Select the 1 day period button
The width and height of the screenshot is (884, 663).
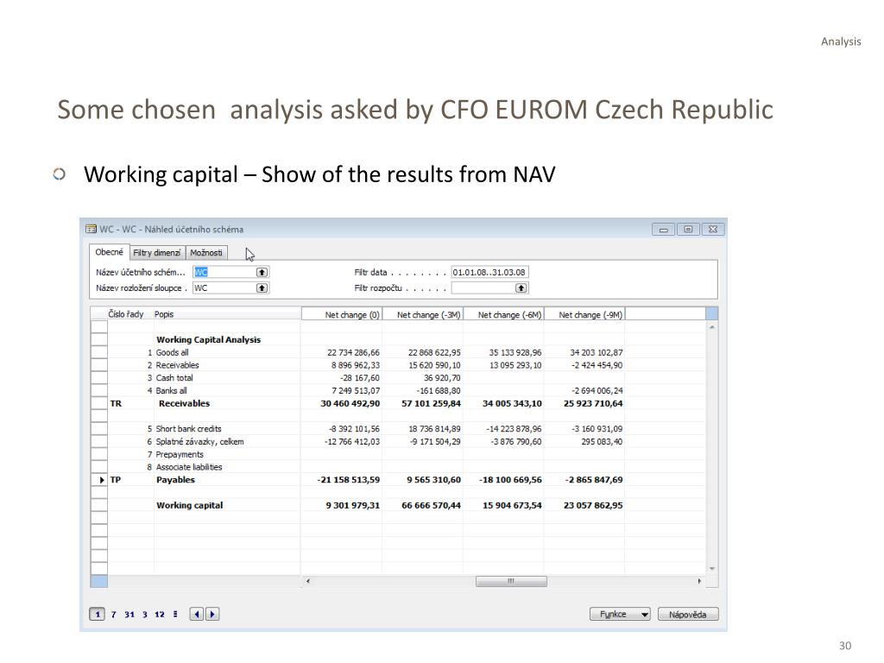point(98,614)
